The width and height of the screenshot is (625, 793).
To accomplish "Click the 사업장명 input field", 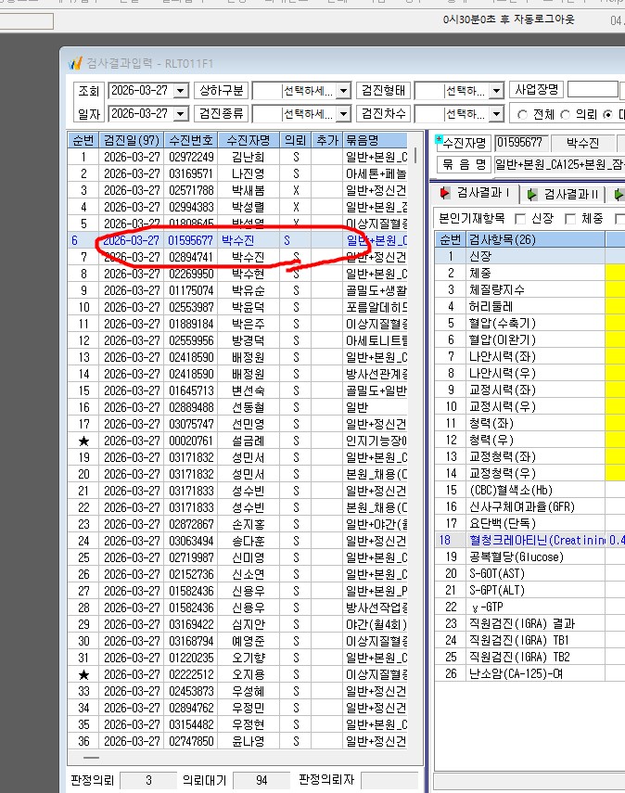I will [593, 90].
